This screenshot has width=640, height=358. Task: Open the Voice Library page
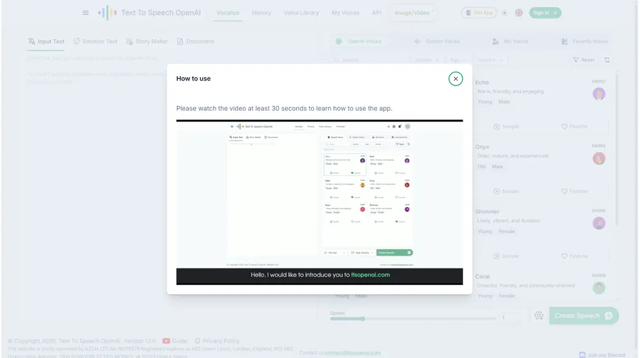(x=301, y=13)
